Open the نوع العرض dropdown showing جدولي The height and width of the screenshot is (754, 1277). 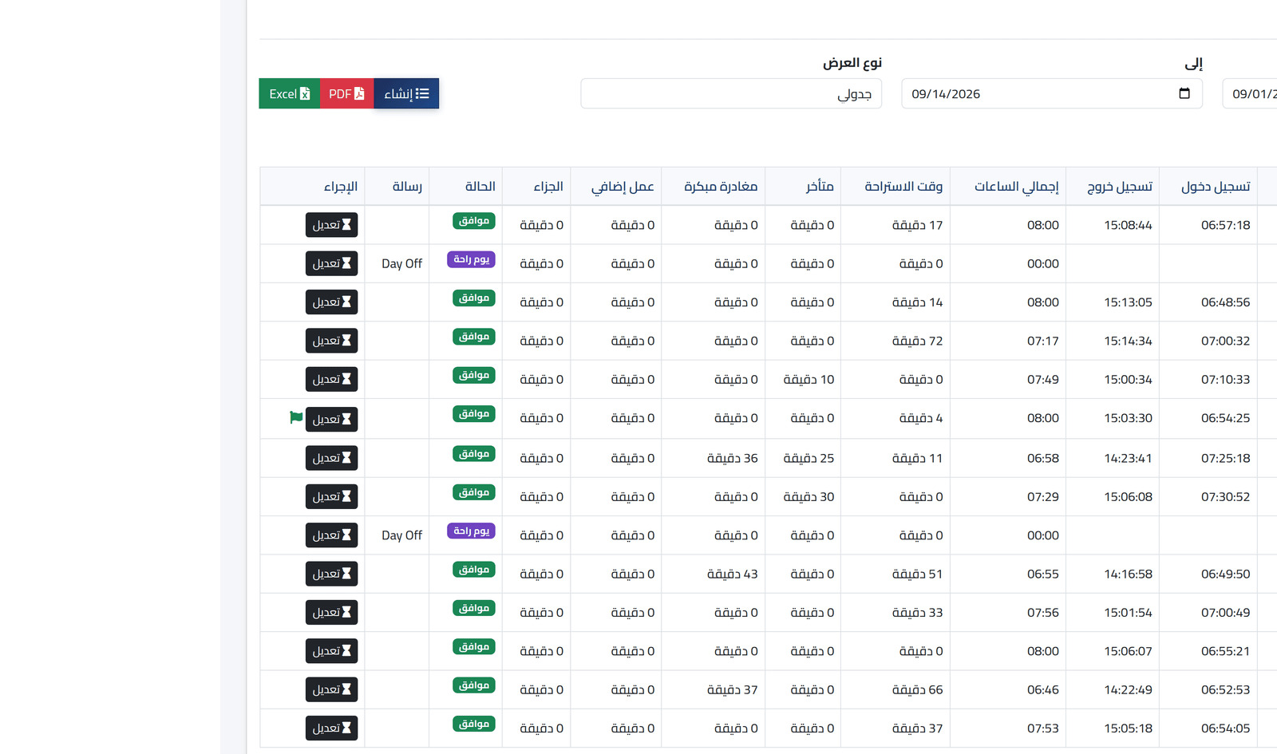731,93
